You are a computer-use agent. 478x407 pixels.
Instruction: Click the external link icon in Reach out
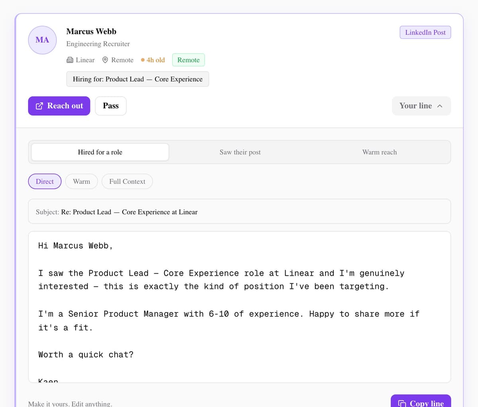click(x=39, y=106)
